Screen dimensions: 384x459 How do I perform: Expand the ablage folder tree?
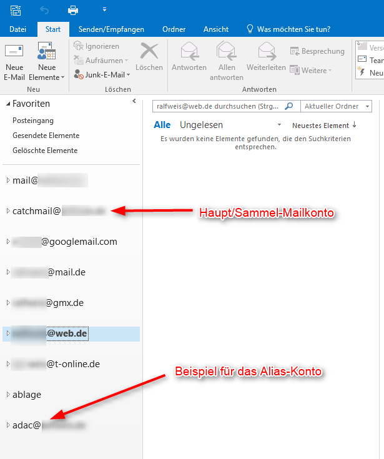click(8, 395)
